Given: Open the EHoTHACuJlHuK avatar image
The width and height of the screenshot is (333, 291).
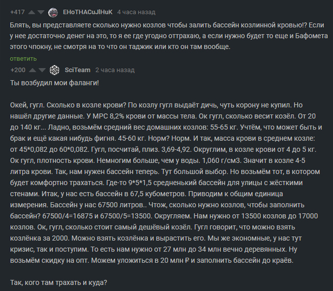Looking at the screenshot, I should [x=53, y=12].
